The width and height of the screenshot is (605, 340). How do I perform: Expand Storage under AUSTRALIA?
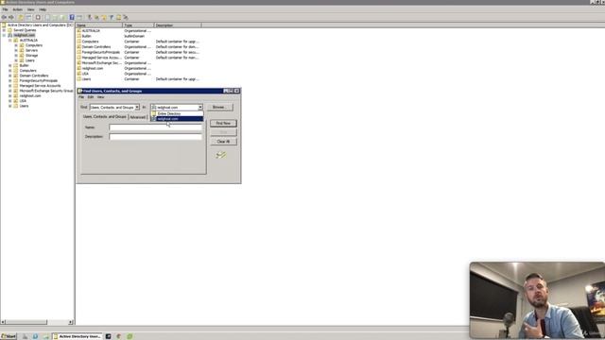(x=16, y=56)
